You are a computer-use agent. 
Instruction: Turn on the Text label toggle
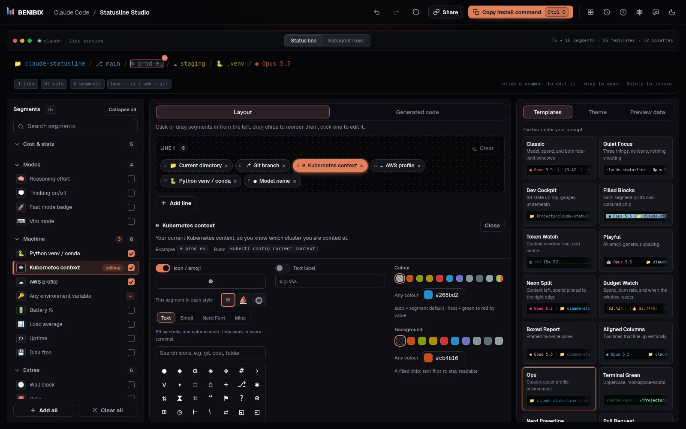click(x=282, y=268)
